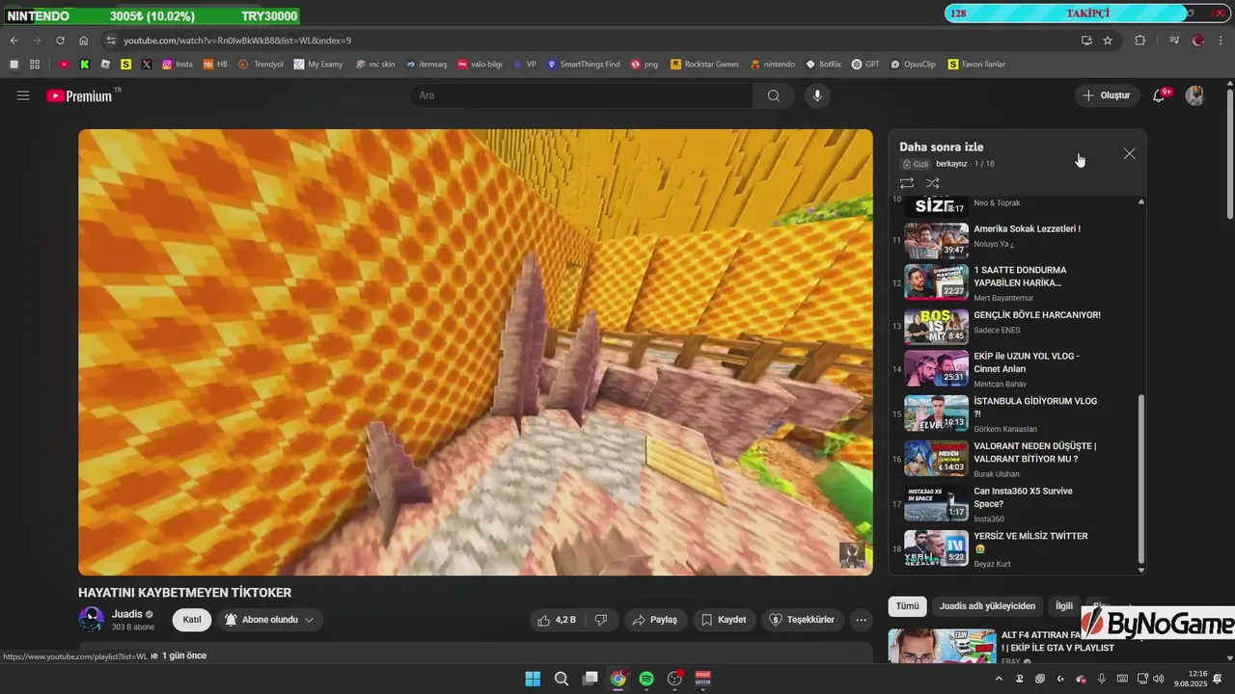Reload the page

60,40
